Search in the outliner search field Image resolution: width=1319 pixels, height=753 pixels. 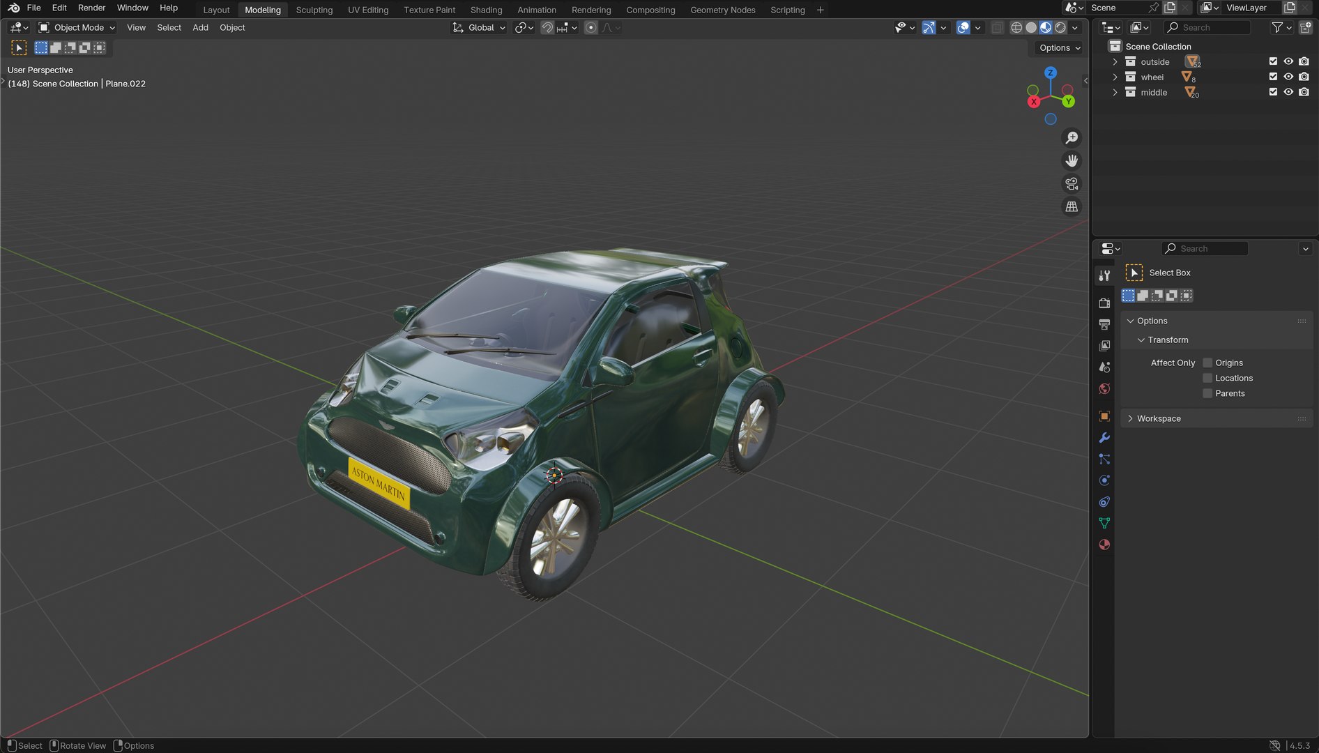(x=1207, y=28)
